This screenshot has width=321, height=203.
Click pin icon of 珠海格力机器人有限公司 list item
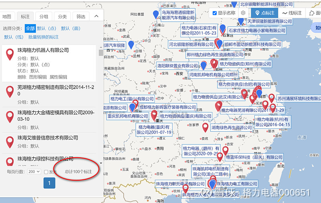point(10,55)
